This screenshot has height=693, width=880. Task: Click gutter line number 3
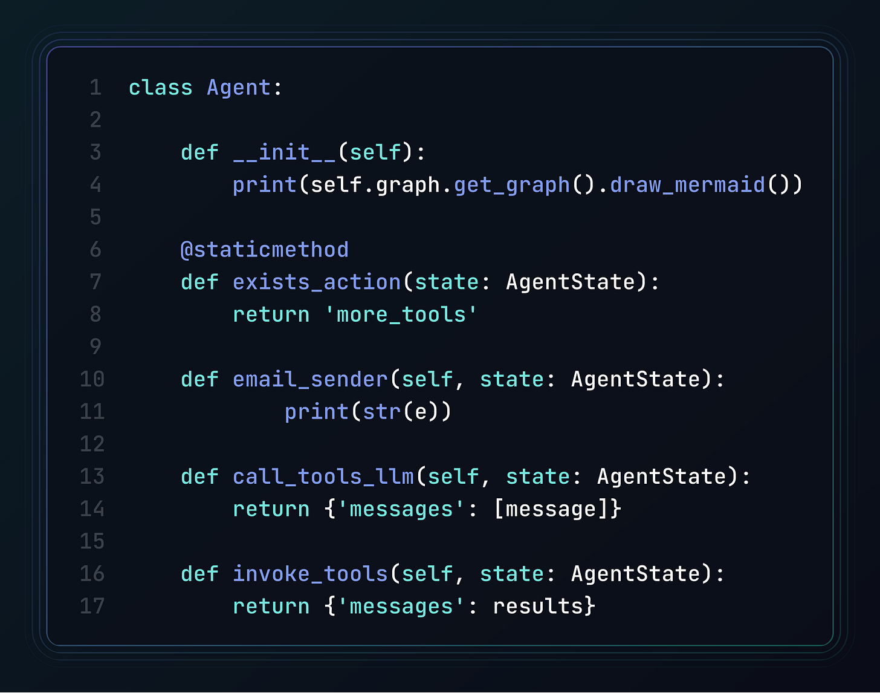tap(95, 152)
